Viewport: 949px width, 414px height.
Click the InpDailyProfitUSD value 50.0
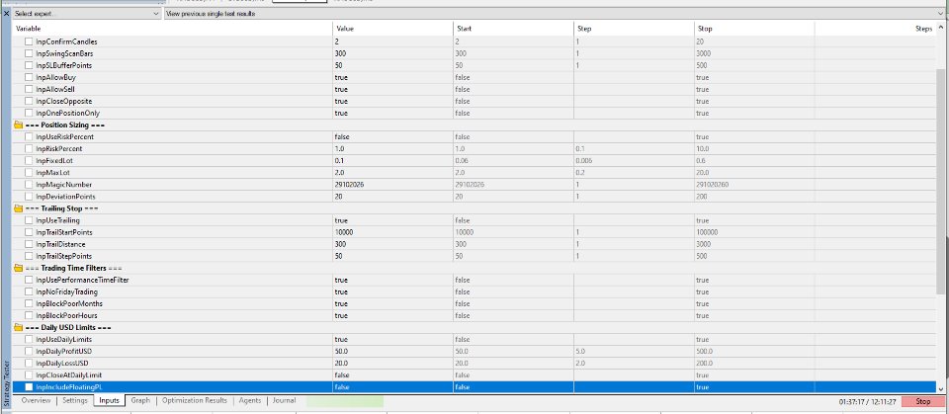click(x=341, y=352)
